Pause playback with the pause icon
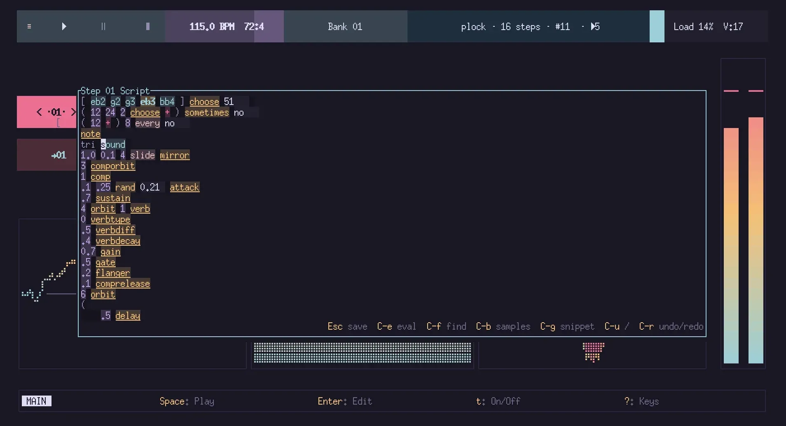This screenshot has width=786, height=426. click(103, 26)
